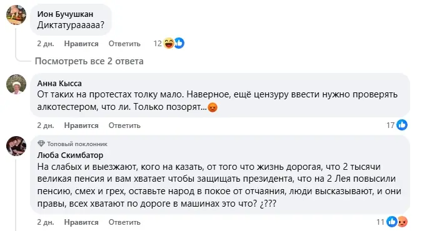
Task: Reply to Люба Скимбатор's comment
Action: click(x=124, y=222)
